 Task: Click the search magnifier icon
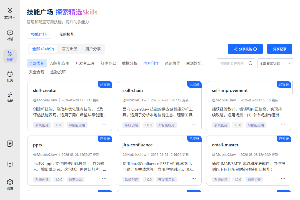(x=251, y=63)
